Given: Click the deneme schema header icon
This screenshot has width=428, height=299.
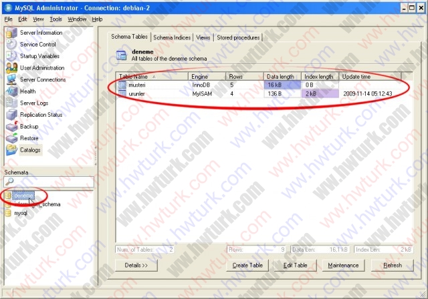Looking at the screenshot, I should click(122, 55).
